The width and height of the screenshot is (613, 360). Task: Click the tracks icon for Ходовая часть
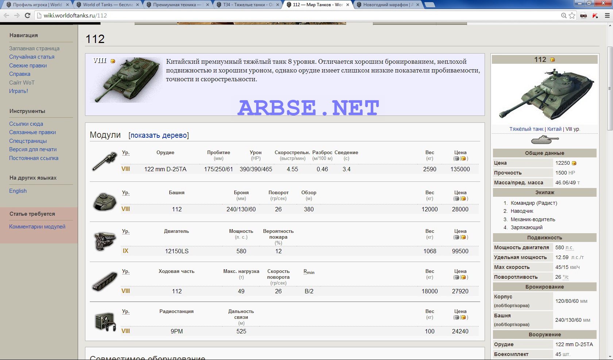coord(105,282)
